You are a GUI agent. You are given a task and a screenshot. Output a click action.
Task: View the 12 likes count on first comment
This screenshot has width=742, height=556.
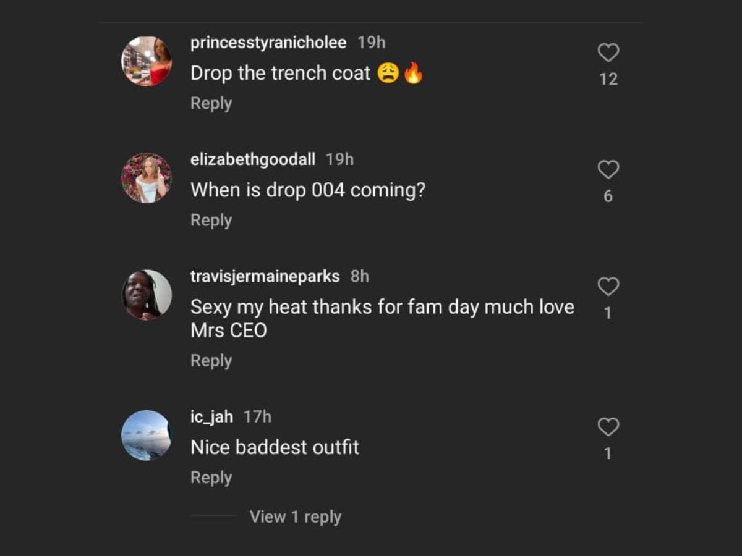point(608,79)
